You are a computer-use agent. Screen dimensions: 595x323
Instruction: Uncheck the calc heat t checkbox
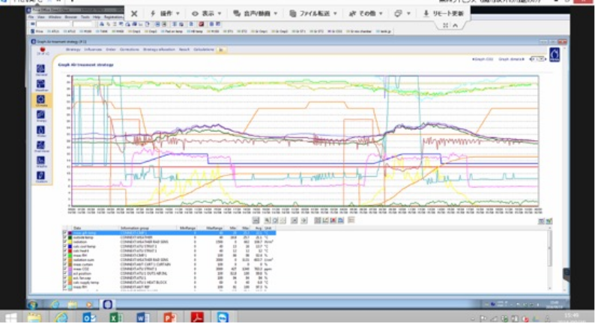(64, 251)
